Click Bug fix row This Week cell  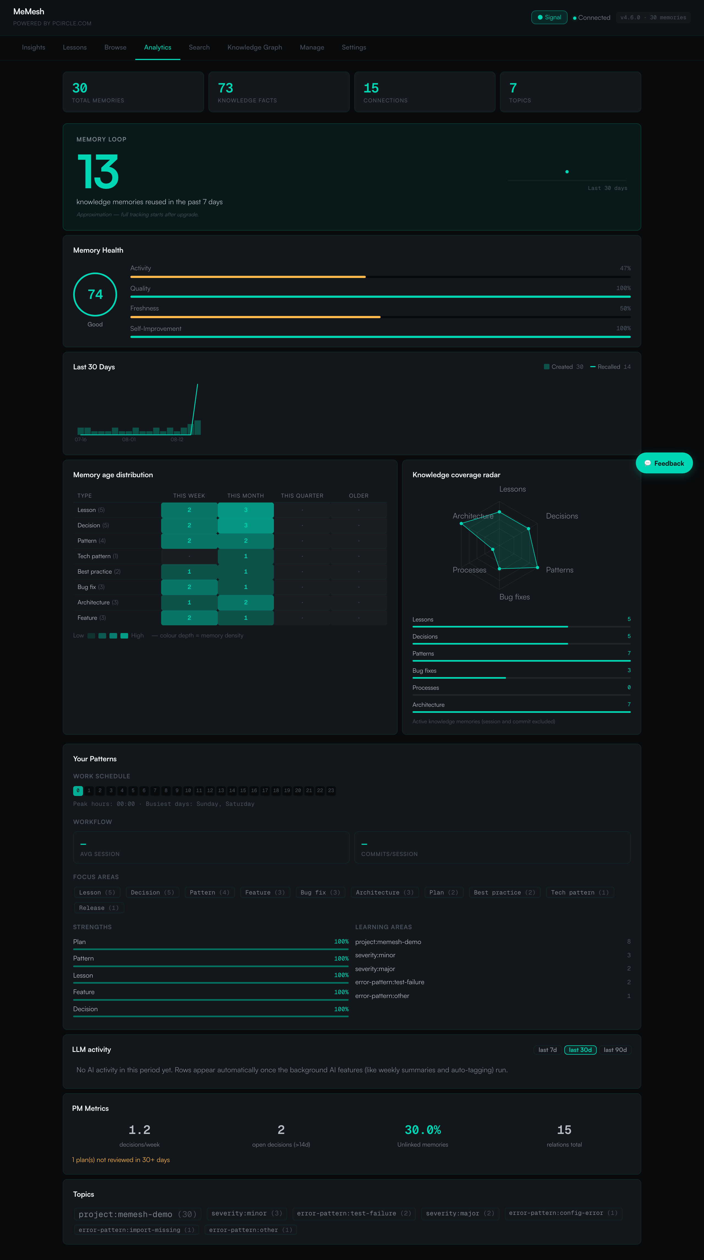(189, 587)
